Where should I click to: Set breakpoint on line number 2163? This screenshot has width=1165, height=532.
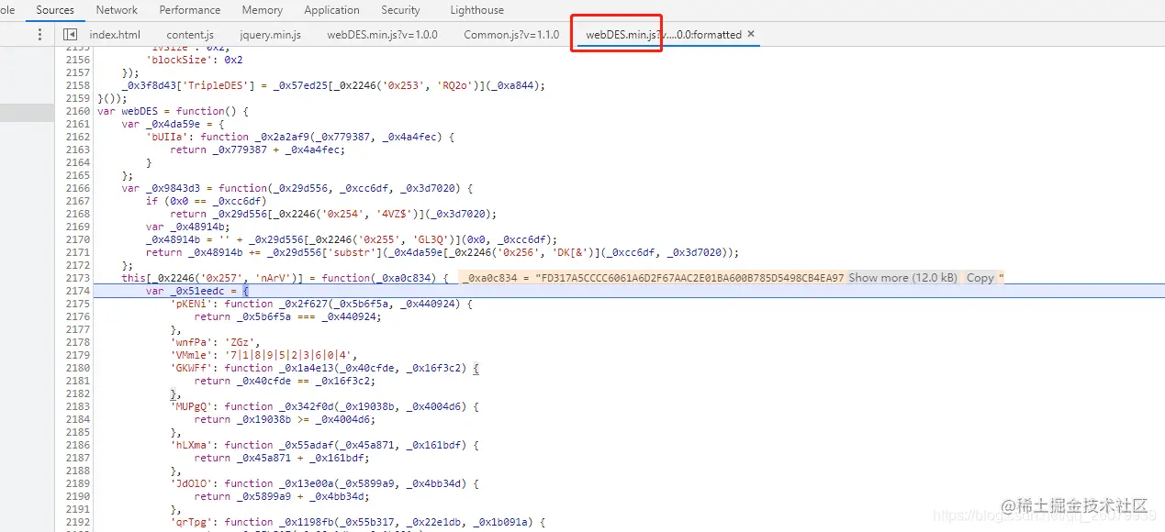pyautogui.click(x=78, y=150)
